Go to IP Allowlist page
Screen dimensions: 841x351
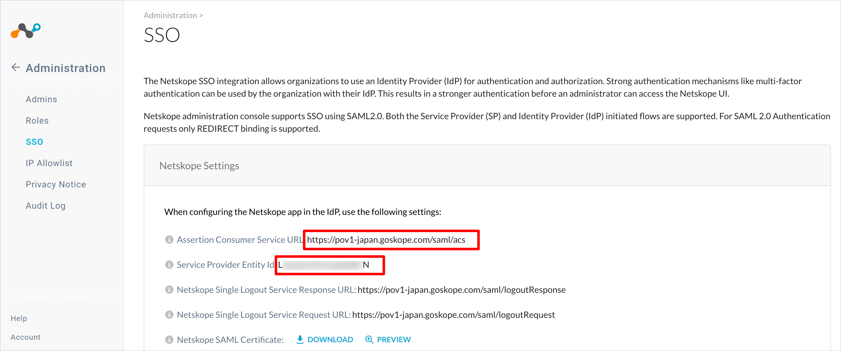point(49,163)
